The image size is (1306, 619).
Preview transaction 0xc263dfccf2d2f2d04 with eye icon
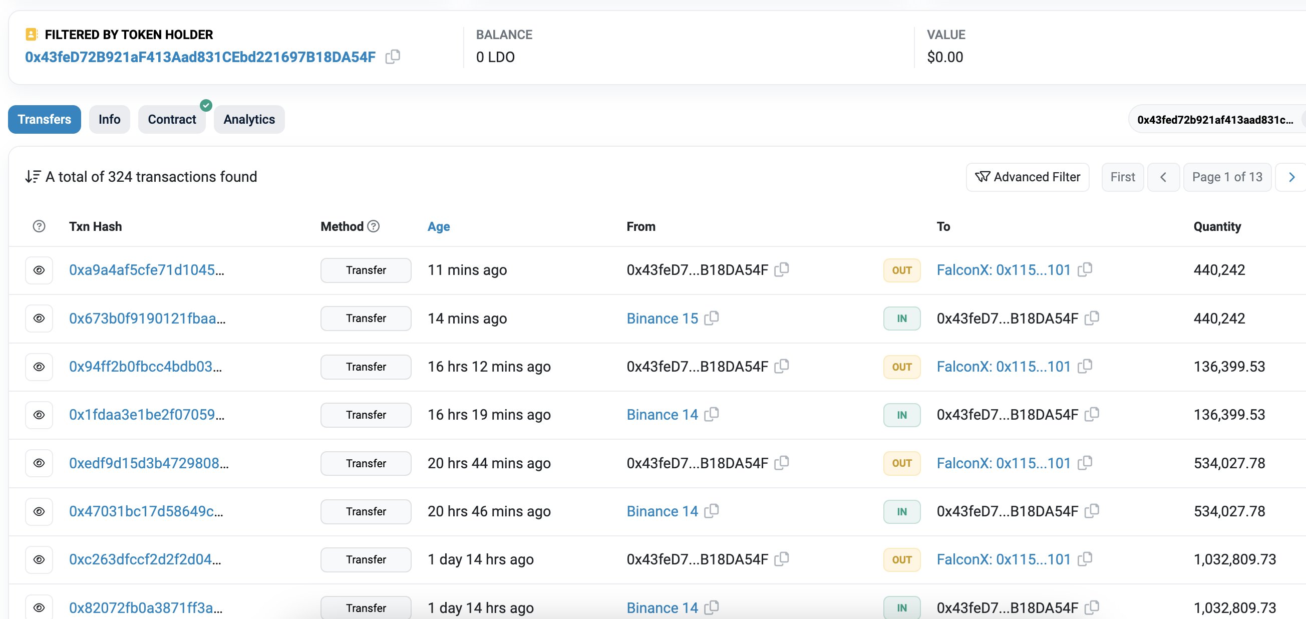pyautogui.click(x=39, y=560)
